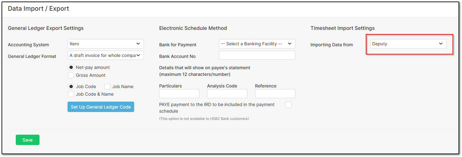Expand the General Ledger Format dropdown
This screenshot has width=462, height=157.
[x=106, y=55]
